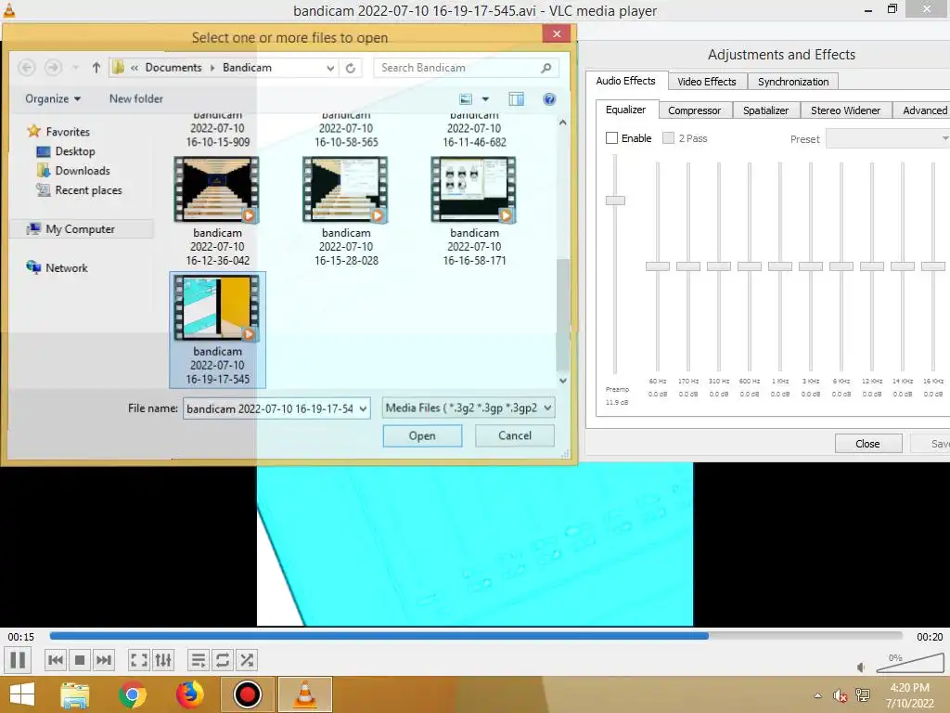Mute audio using the speaker icon in VLC

point(861,668)
